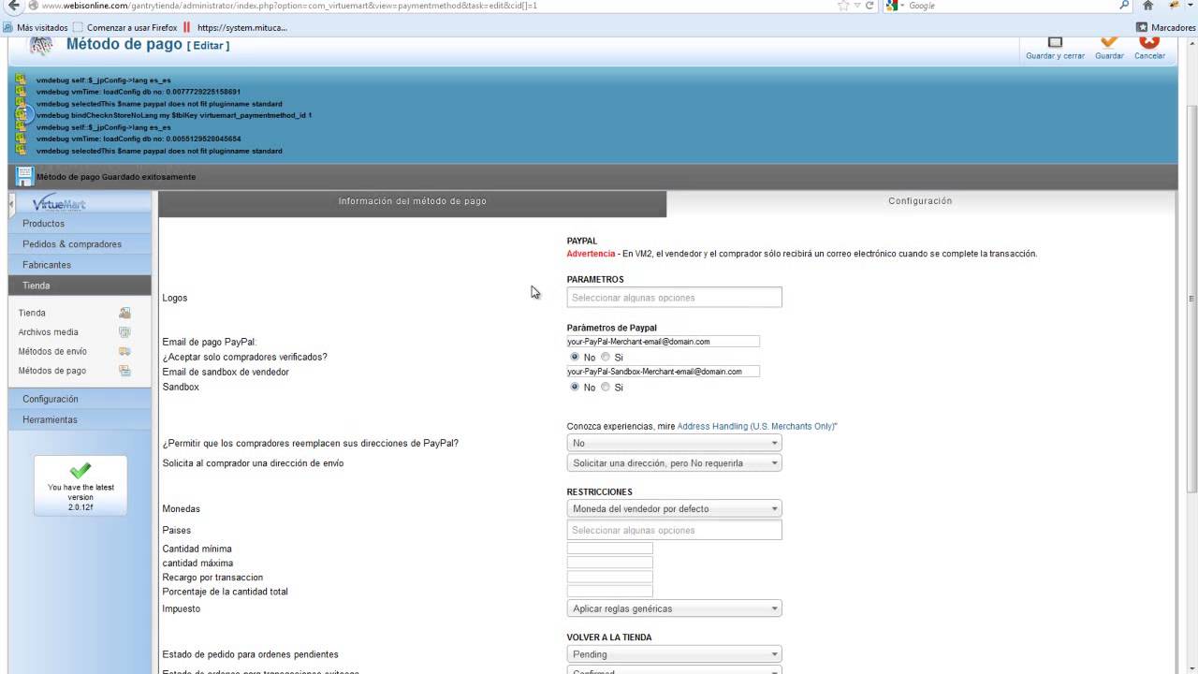The height and width of the screenshot is (674, 1198).
Task: Click 'Método de pago Guardado exitosamente' message
Action: point(116,177)
